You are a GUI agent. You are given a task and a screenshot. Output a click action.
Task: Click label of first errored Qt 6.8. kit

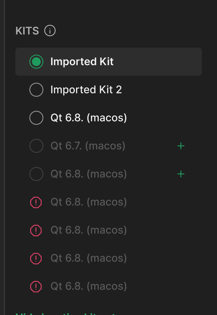89,202
